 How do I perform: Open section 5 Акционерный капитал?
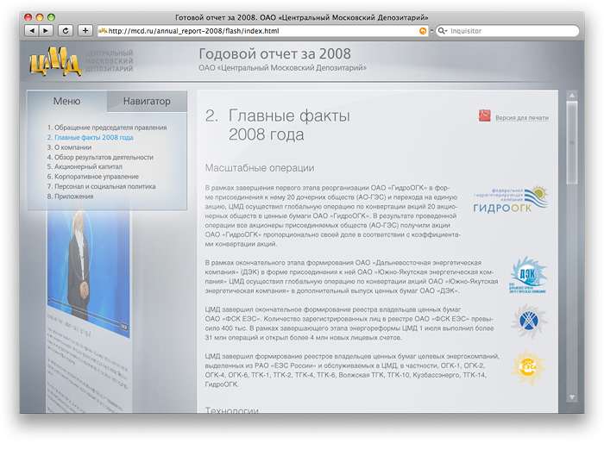pos(85,166)
